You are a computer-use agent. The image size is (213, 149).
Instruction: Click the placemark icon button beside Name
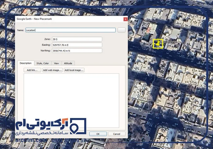tap(121, 30)
